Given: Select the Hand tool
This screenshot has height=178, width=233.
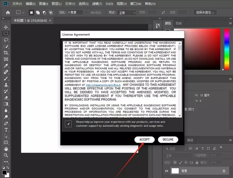Looking at the screenshot, I should pyautogui.click(x=6, y=148).
